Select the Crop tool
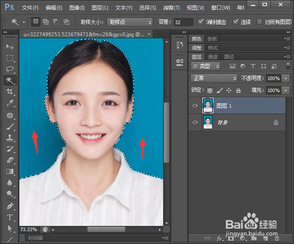The height and width of the screenshot is (244, 294). tap(10, 92)
